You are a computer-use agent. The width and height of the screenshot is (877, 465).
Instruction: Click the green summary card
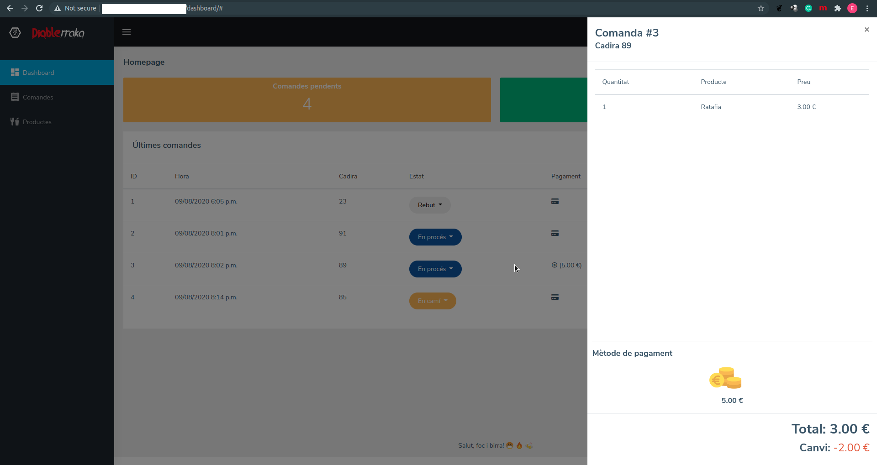point(544,100)
